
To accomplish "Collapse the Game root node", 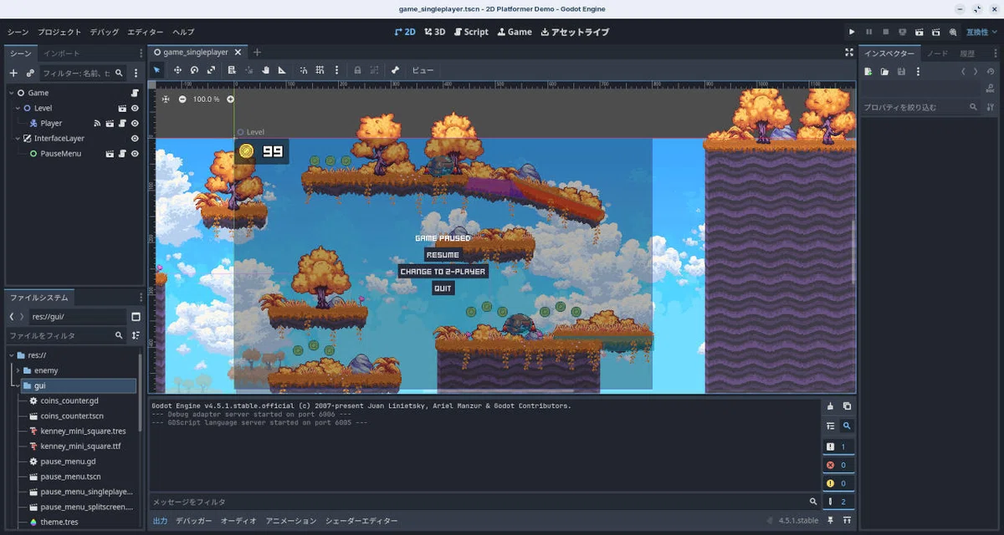I will [11, 93].
